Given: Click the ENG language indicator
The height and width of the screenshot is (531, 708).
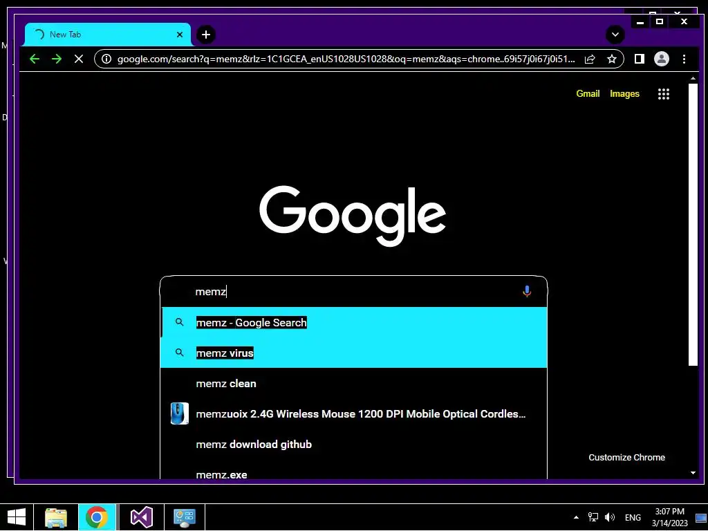Looking at the screenshot, I should [633, 517].
